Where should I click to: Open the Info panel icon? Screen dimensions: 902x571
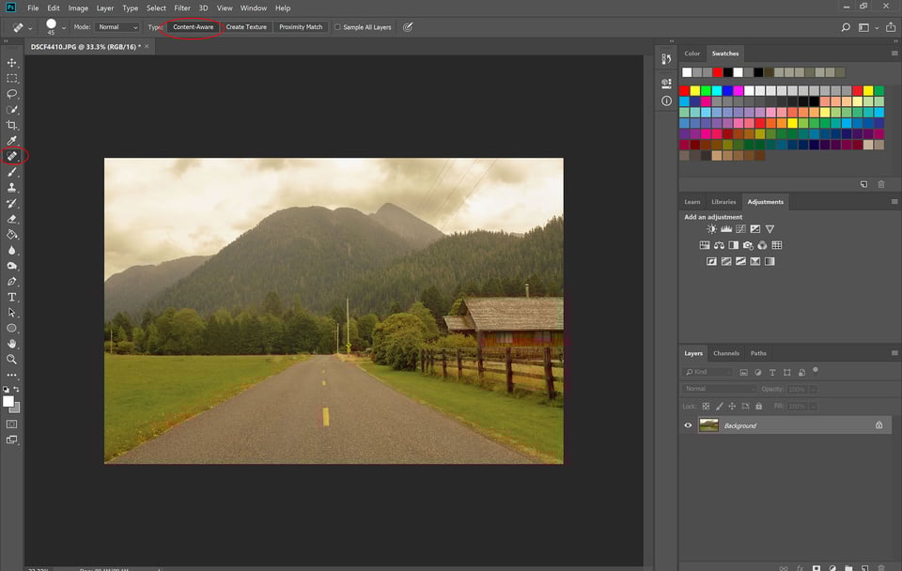(666, 101)
